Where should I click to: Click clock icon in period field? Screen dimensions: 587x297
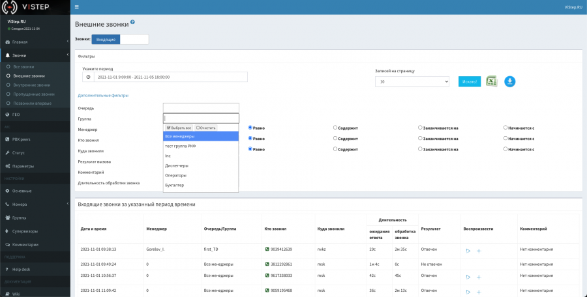(88, 77)
